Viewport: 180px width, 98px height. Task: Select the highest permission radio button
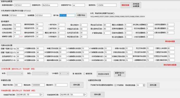click(x=84, y=74)
